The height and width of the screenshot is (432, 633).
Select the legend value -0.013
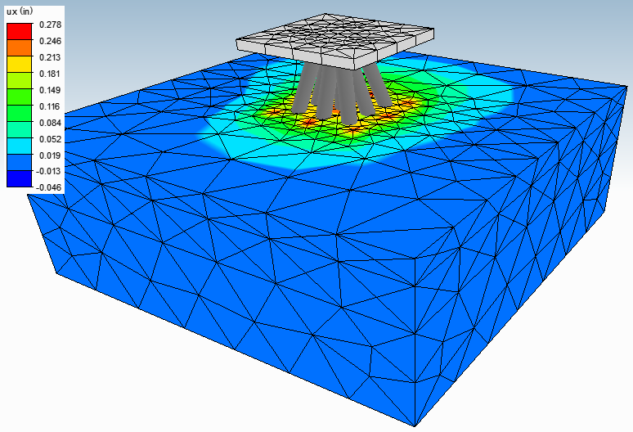pyautogui.click(x=49, y=171)
